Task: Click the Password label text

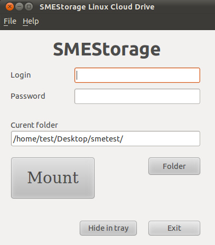Action: pyautogui.click(x=28, y=96)
